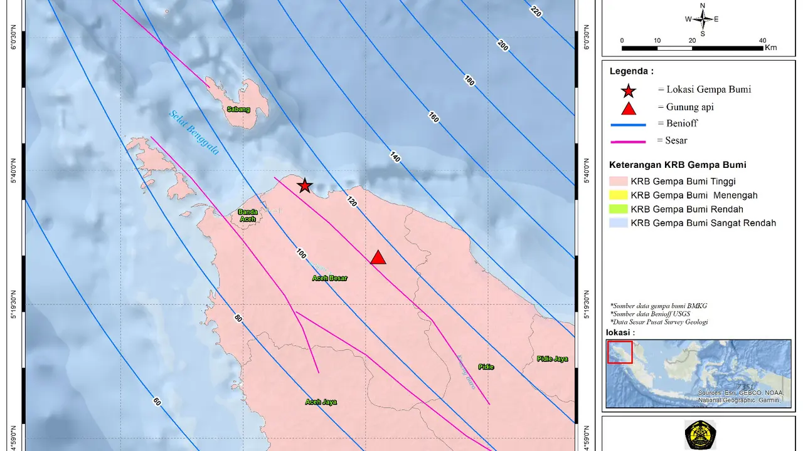Click the green KRB Gempa Bumi Rendah swatch

coord(618,209)
